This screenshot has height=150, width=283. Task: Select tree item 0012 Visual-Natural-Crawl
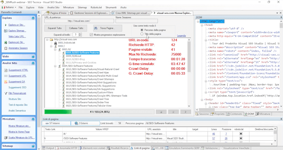click(93, 69)
